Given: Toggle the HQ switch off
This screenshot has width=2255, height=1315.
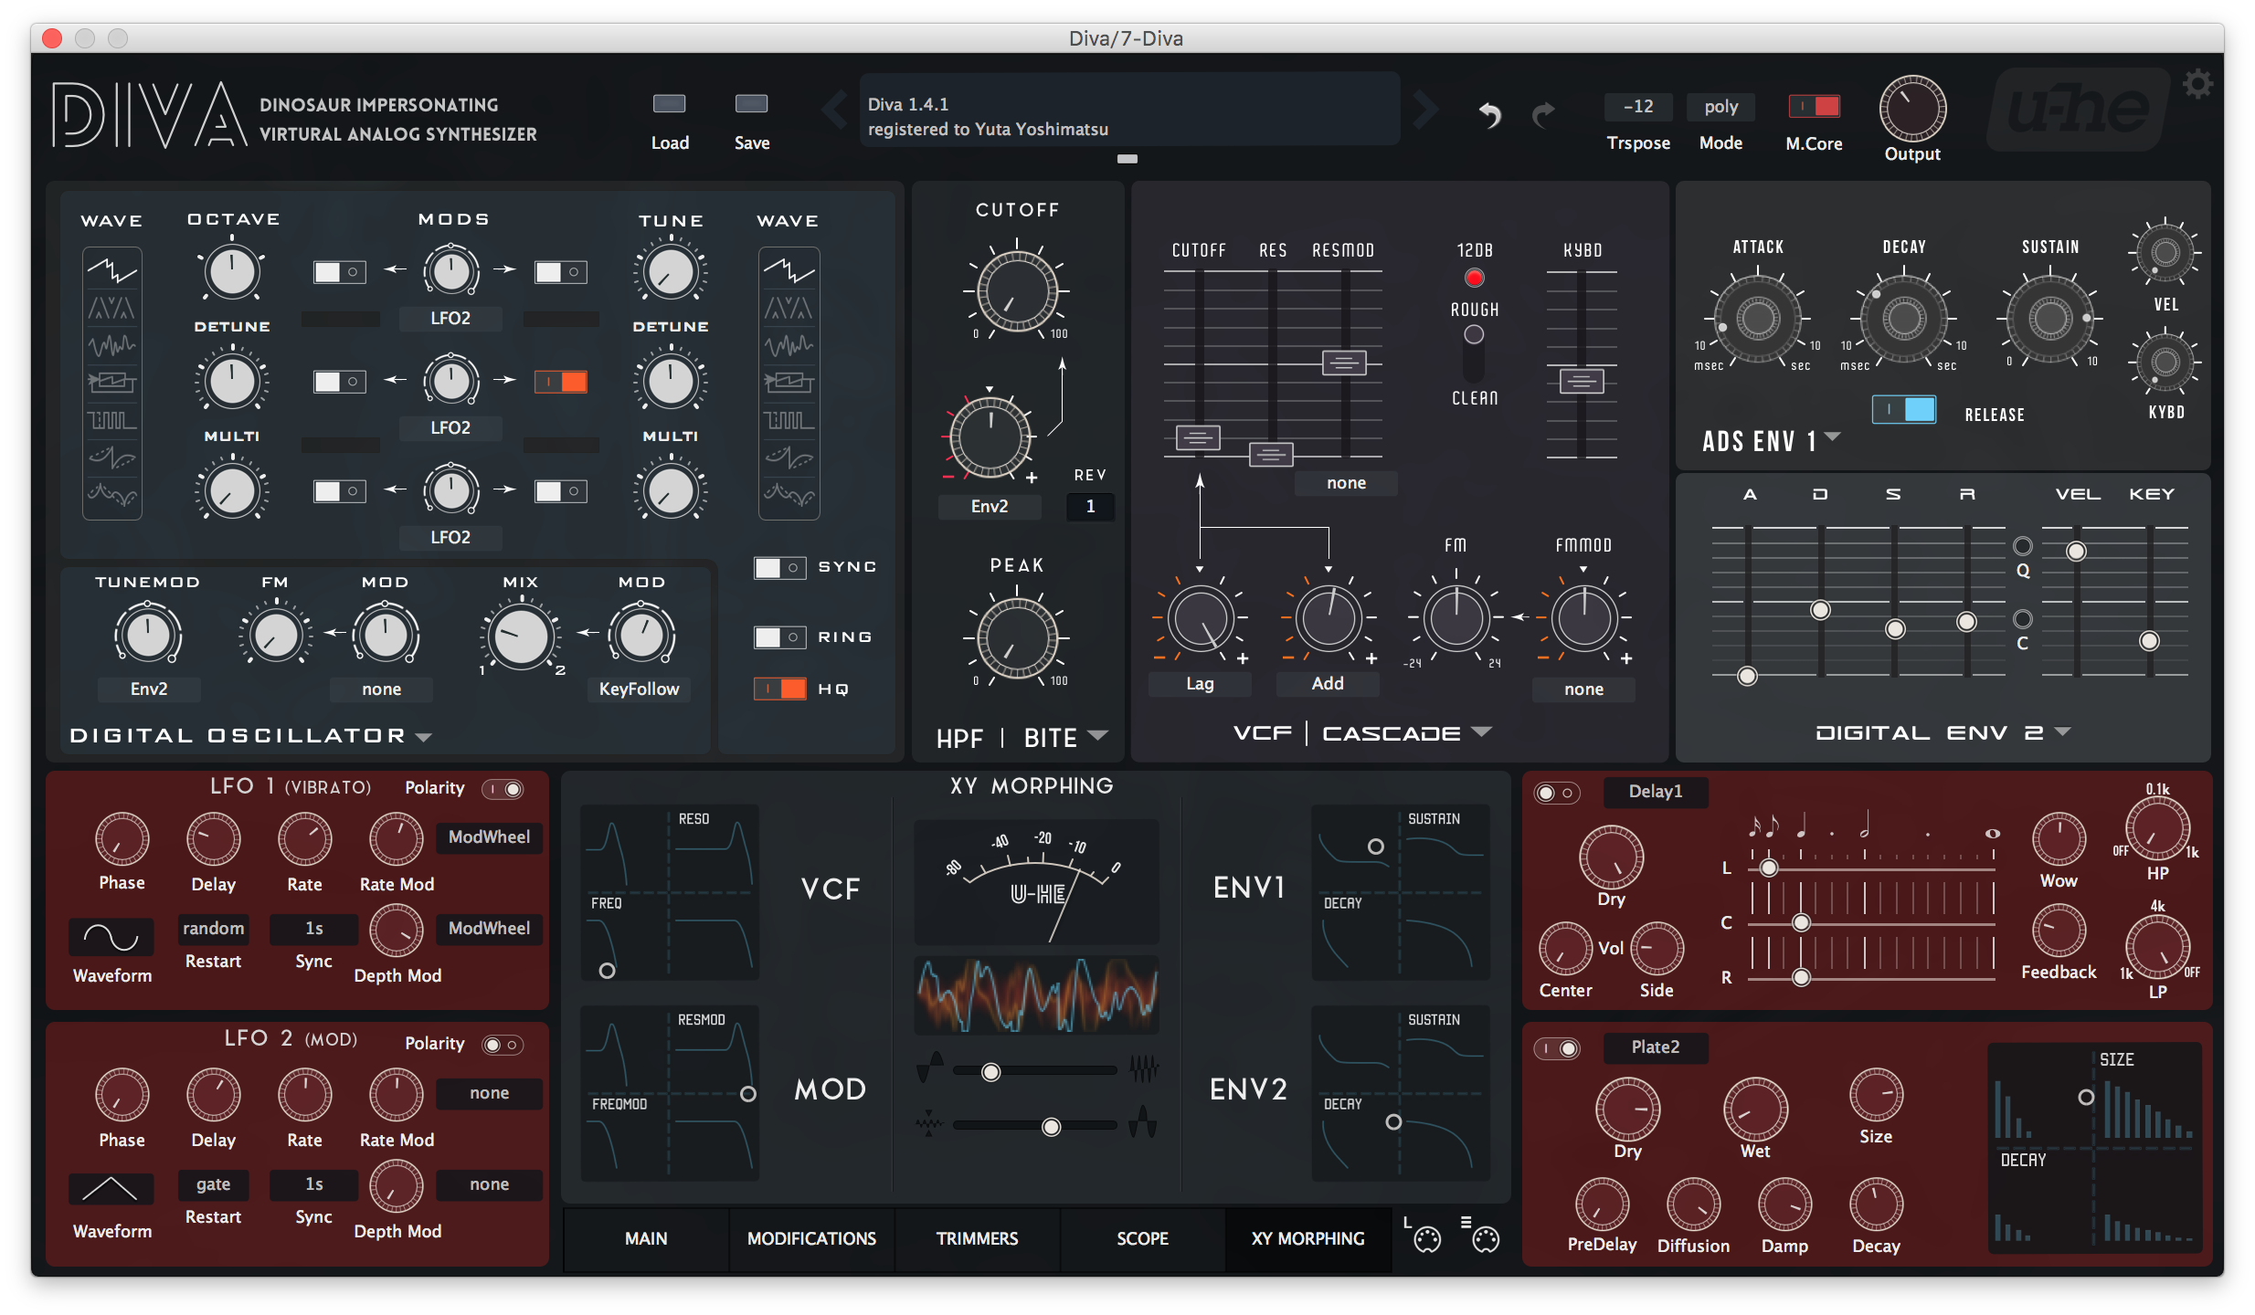Looking at the screenshot, I should 779,689.
